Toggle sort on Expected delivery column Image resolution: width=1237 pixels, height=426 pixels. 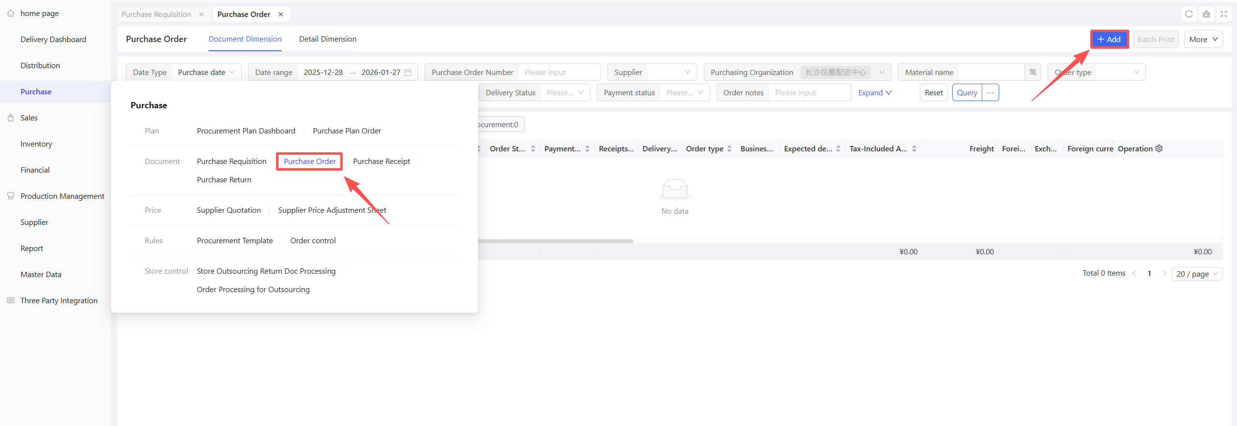click(x=838, y=149)
